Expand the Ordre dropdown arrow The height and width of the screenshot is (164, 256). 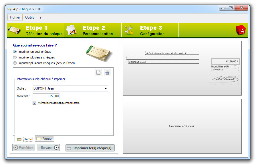pyautogui.click(x=106, y=89)
